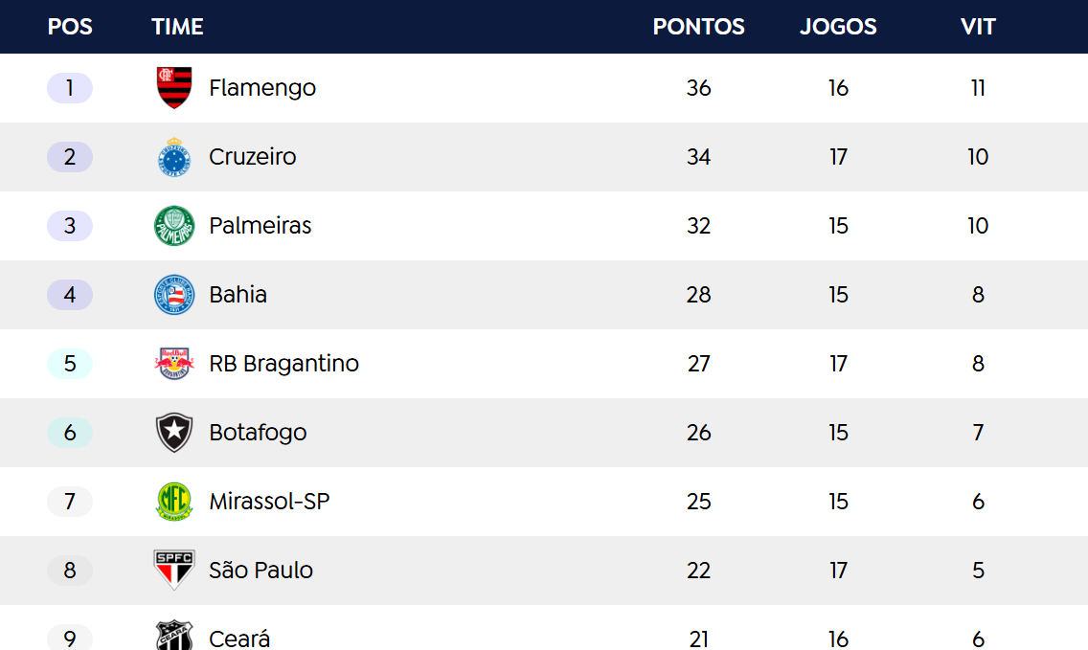
Task: Open the Palmeiras team name link
Action: tap(261, 226)
